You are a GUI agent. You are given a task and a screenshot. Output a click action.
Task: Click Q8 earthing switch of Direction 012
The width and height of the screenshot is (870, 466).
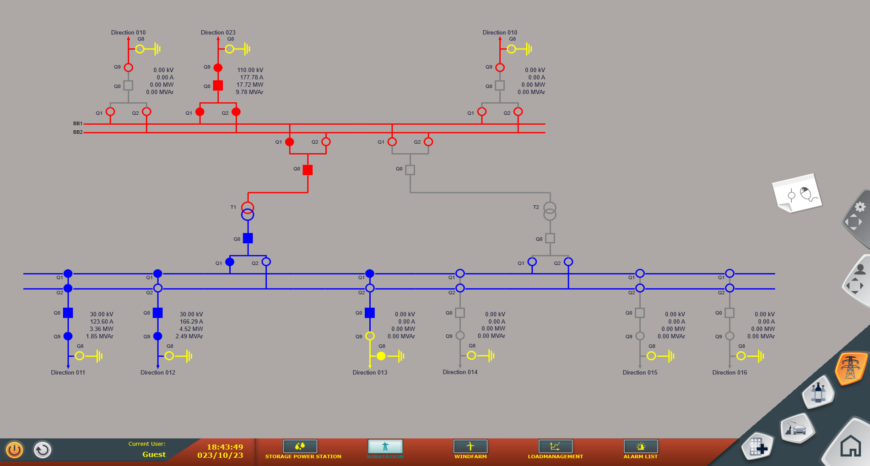[169, 356]
